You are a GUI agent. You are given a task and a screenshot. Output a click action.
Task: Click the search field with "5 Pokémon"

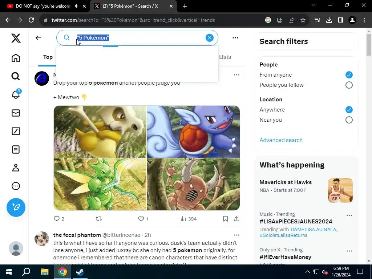[x=137, y=38]
